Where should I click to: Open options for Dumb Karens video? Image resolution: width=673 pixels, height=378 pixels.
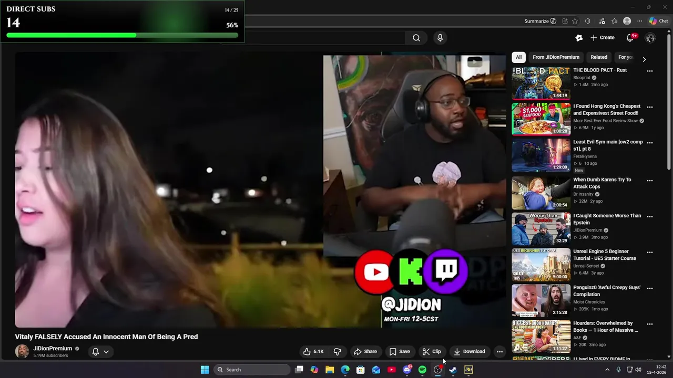(x=650, y=181)
